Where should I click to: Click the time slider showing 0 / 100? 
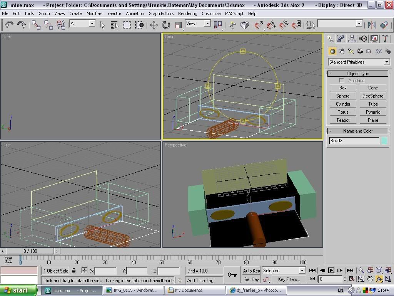tap(30, 251)
